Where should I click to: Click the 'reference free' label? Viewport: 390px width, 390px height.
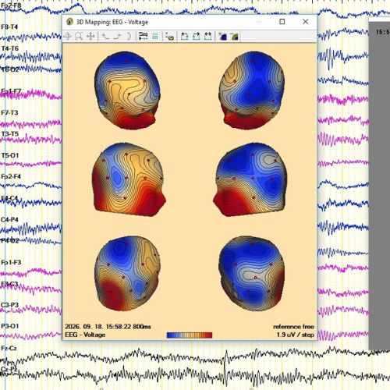tap(293, 327)
